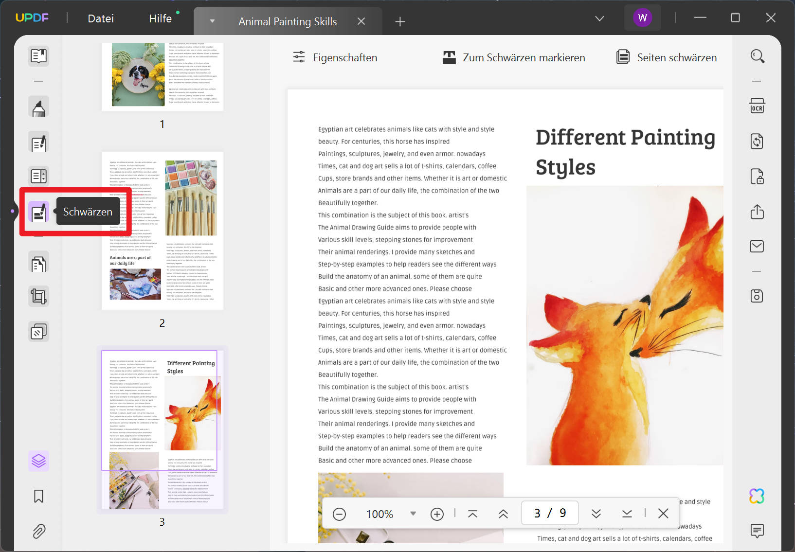Go to the next page
Screen dimensions: 795x552
click(596, 514)
